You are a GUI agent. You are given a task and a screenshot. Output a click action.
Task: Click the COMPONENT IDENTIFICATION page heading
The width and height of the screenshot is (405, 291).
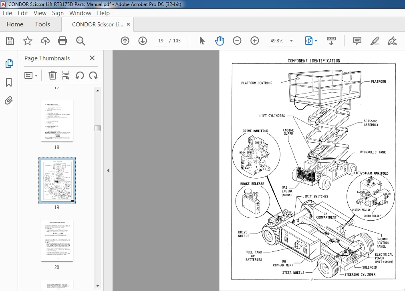[x=314, y=61]
